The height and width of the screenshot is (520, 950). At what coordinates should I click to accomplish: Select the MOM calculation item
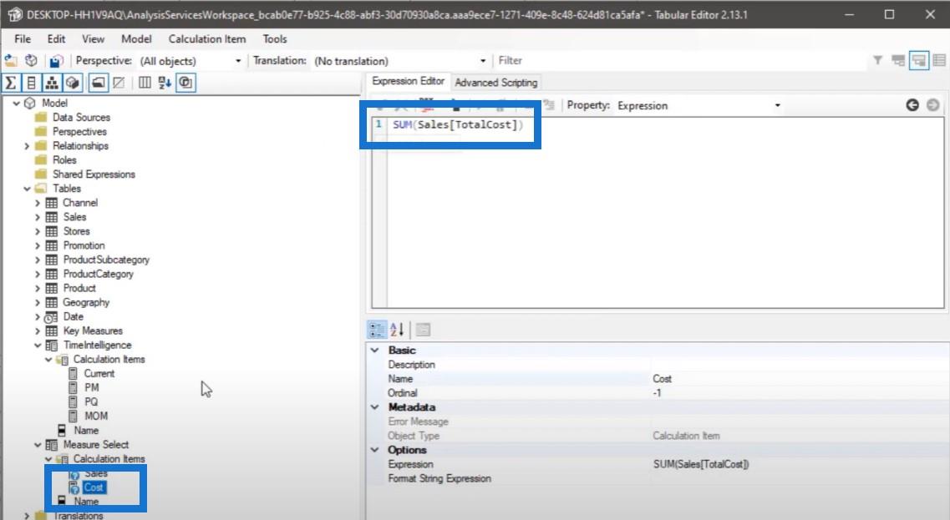[96, 416]
